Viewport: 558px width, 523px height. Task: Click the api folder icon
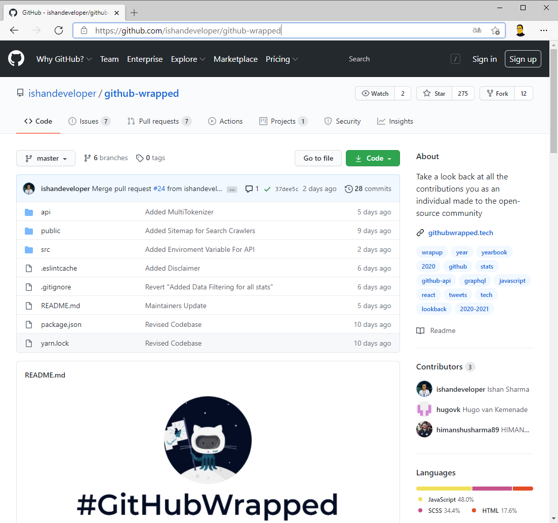click(x=29, y=212)
